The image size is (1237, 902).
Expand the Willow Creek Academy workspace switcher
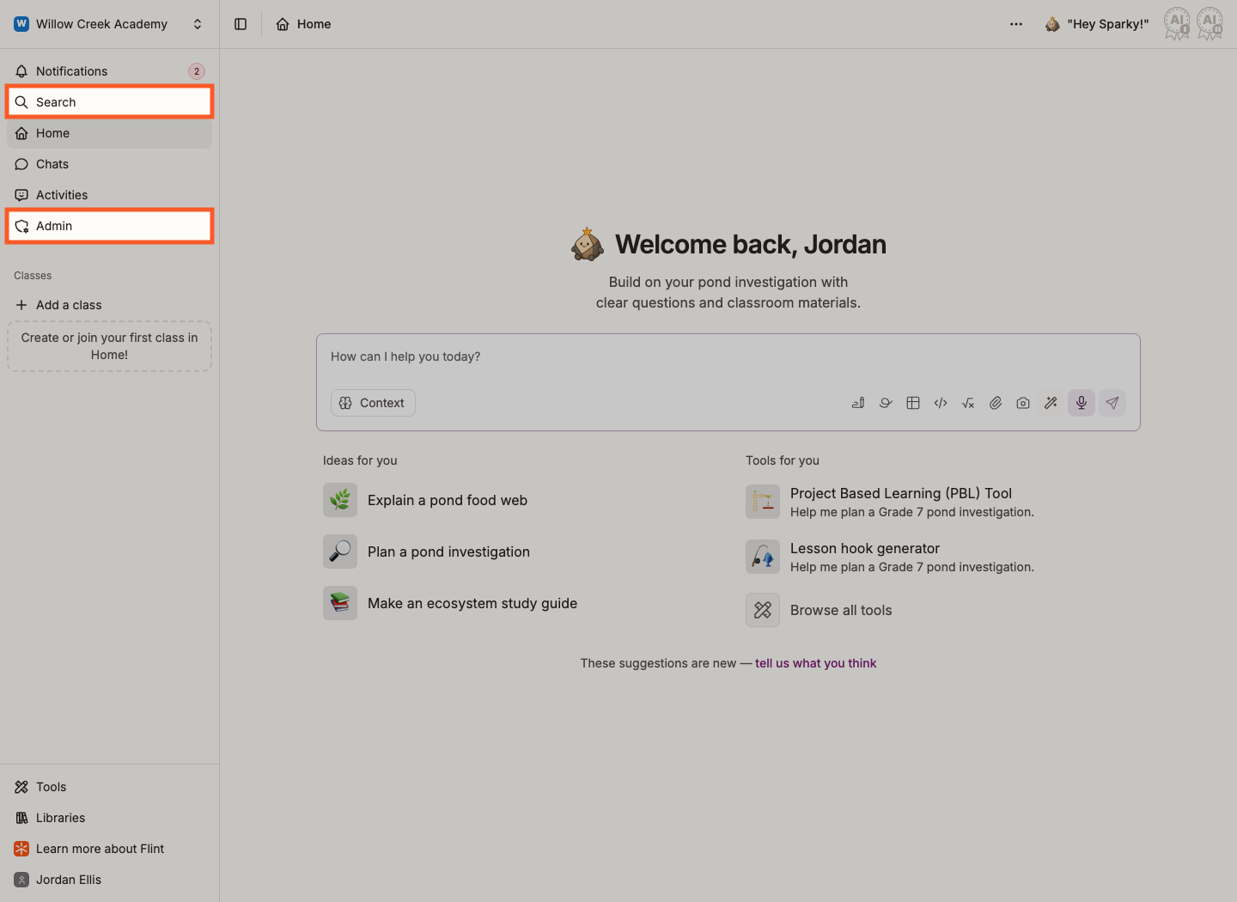pos(109,24)
